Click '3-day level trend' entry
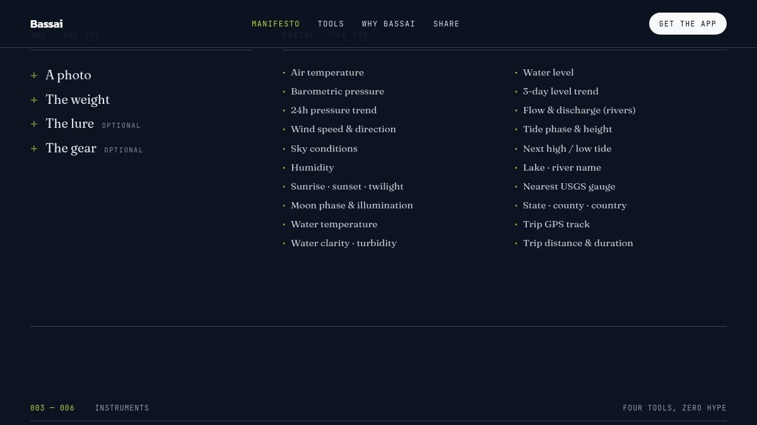The image size is (757, 425). 561,91
